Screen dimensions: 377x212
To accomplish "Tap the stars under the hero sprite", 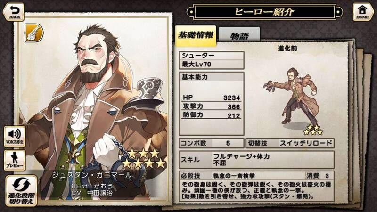I will tap(313, 130).
